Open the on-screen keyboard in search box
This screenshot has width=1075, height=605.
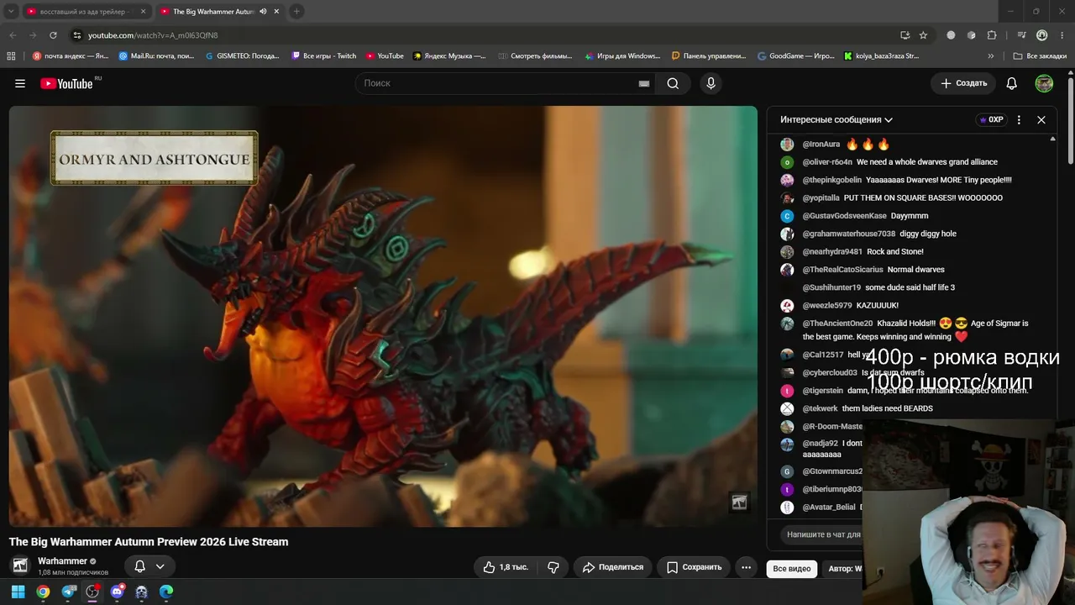pos(644,83)
